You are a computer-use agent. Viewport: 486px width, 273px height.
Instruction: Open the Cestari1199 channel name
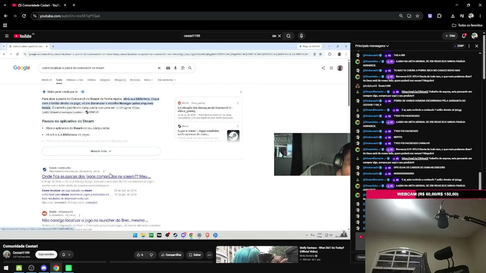21,253
